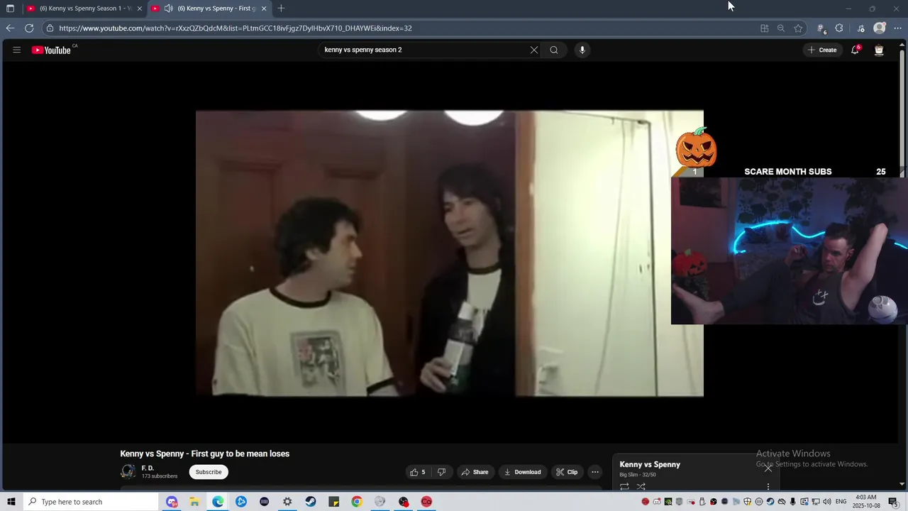Image resolution: width=908 pixels, height=511 pixels.
Task: Open Sticky Notes from taskbar
Action: point(334,502)
